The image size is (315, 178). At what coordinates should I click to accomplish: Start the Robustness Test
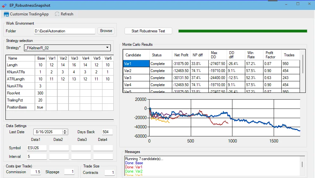tap(148, 31)
